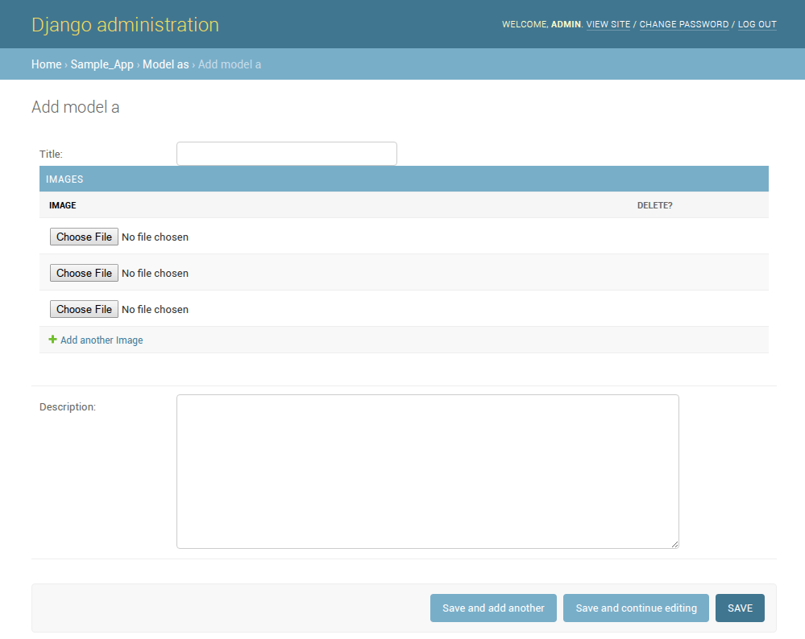
Task: Click the DELETE? column header
Action: 654,205
